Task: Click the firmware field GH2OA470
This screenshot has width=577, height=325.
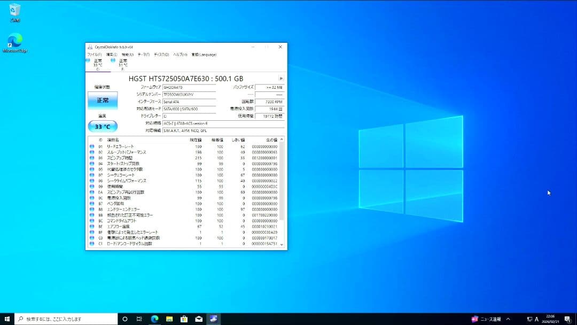Action: coord(189,87)
